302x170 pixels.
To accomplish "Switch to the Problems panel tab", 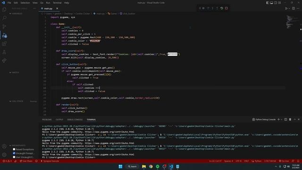I will click(x=47, y=119).
